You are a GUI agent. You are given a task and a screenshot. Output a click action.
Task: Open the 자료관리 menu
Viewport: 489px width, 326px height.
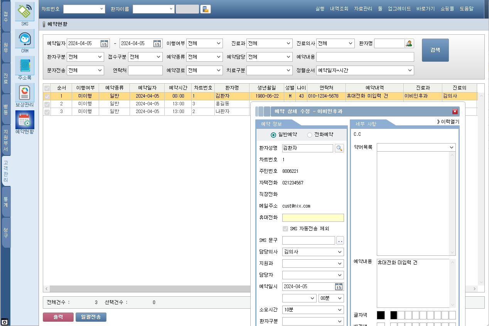click(x=363, y=8)
